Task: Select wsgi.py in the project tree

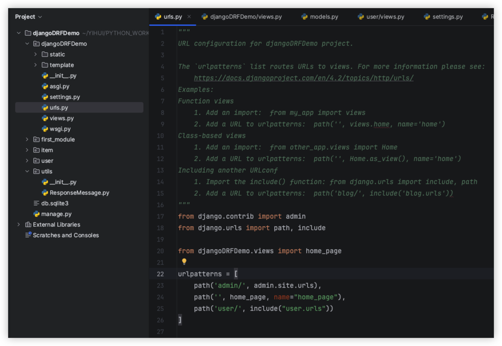Action: [x=60, y=129]
